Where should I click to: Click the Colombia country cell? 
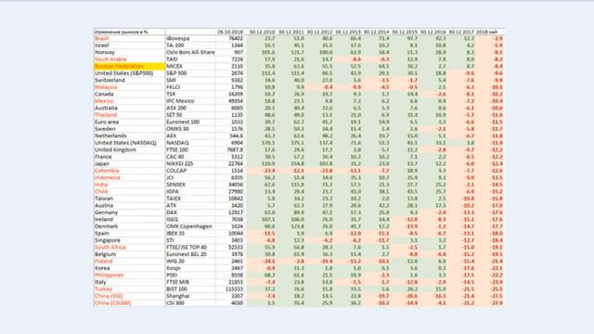[x=130, y=171]
